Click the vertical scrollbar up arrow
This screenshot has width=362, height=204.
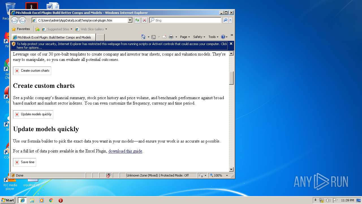pos(231,54)
